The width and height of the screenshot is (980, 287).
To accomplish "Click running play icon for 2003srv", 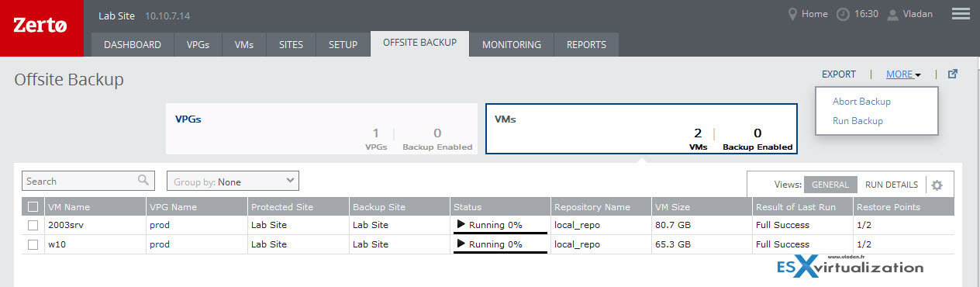I will point(461,225).
